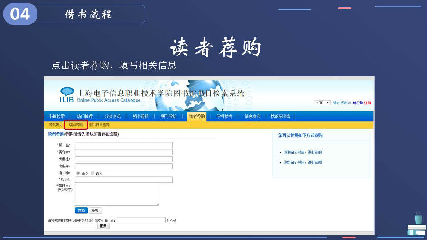Open the 中文 language dropdown at top right
The height and width of the screenshot is (240, 427).
pyautogui.click(x=322, y=102)
